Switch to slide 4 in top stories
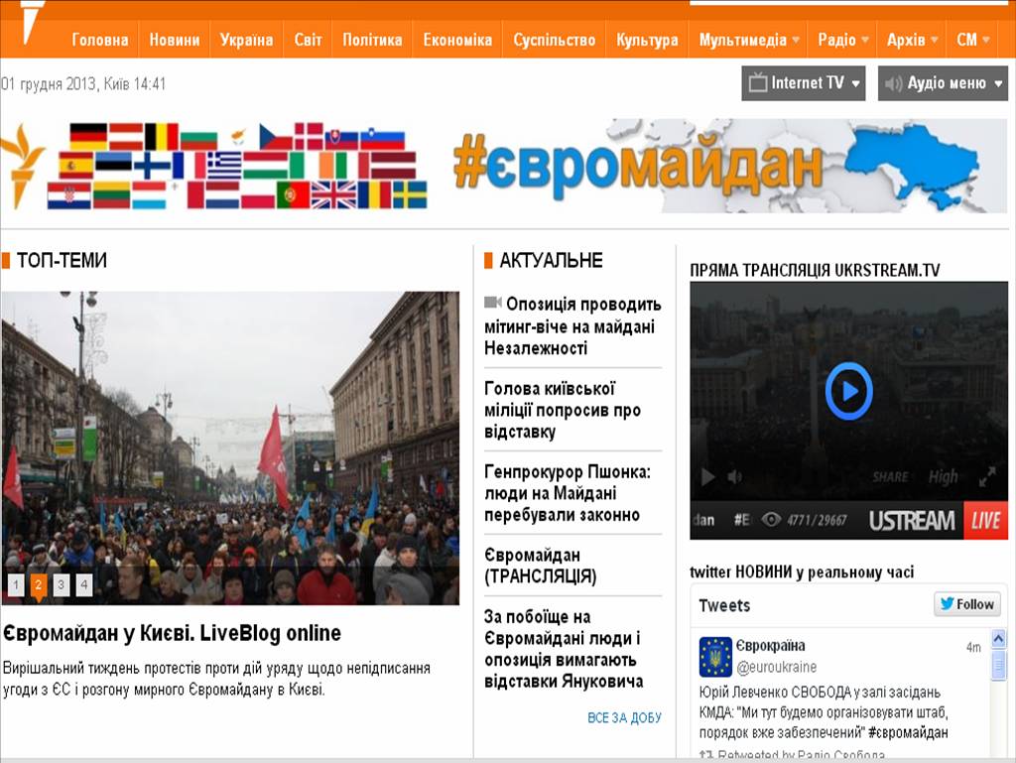The image size is (1016, 763). point(83,584)
